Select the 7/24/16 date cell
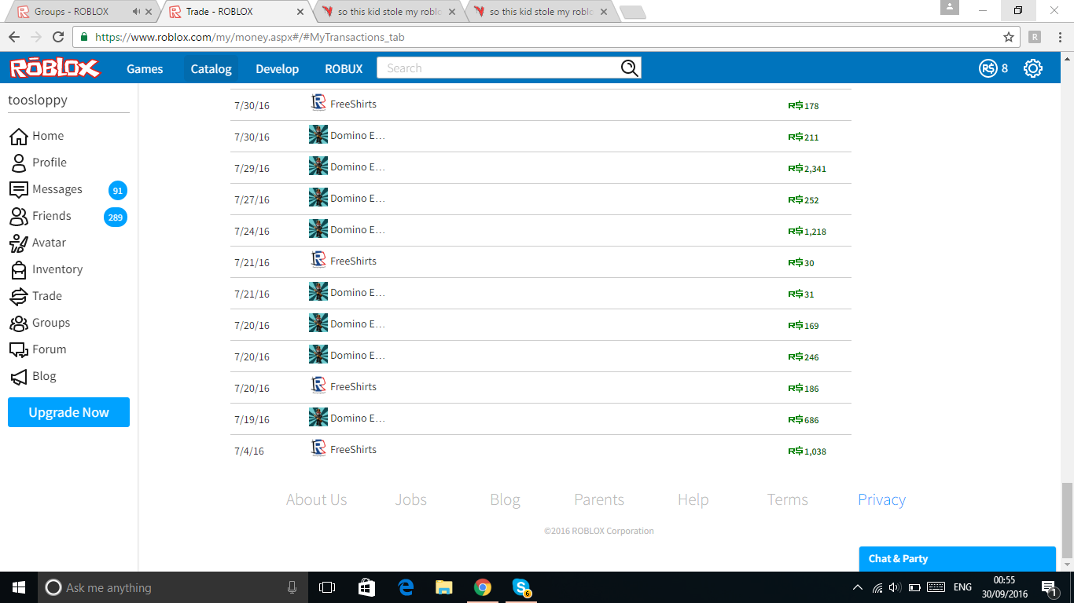This screenshot has height=603, width=1074. point(252,231)
